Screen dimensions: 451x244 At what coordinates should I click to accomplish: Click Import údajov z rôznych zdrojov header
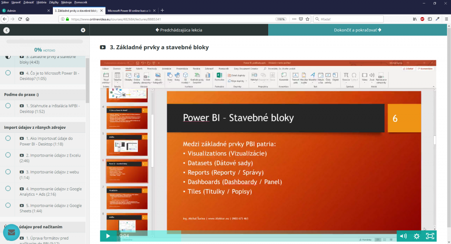(35, 127)
